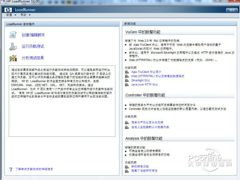The width and height of the screenshot is (240, 180).
Task: Click the HP LoadRunner 11.00 title text
Action: tap(23, 2)
